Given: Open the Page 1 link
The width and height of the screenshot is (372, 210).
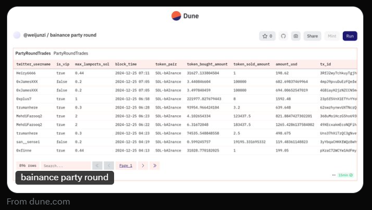Looking at the screenshot, I should [126, 165].
